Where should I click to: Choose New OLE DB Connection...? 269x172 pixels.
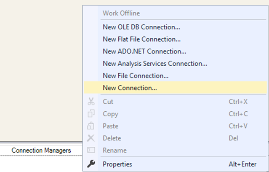click(x=141, y=27)
